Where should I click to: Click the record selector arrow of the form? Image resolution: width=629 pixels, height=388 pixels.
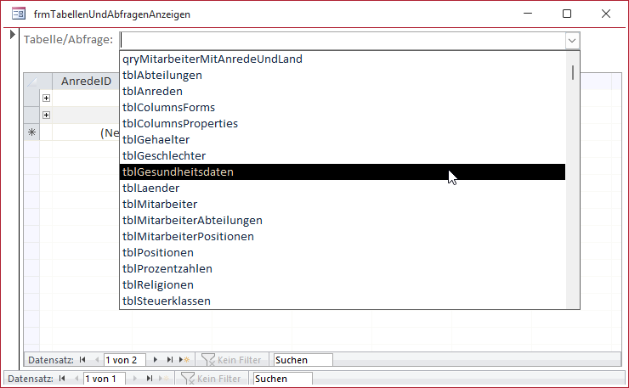12,35
